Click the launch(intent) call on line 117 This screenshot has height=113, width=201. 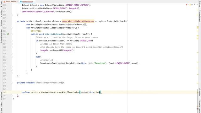[x=64, y=12]
